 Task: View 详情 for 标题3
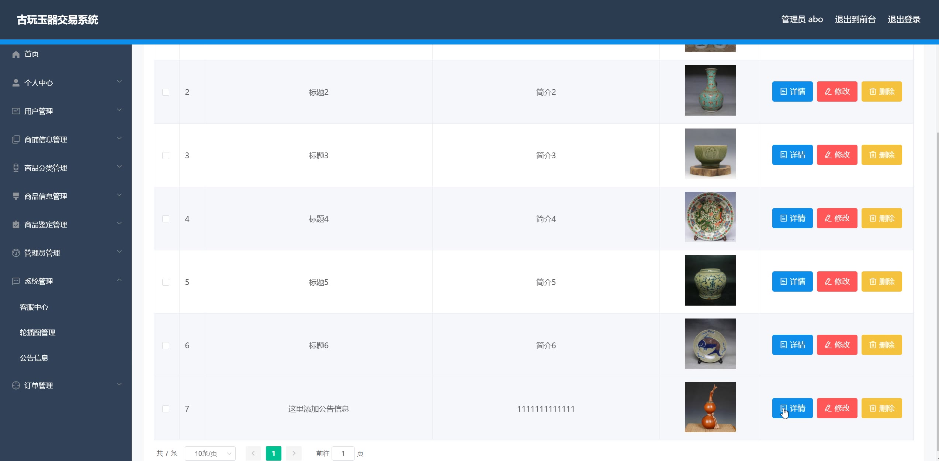(792, 155)
